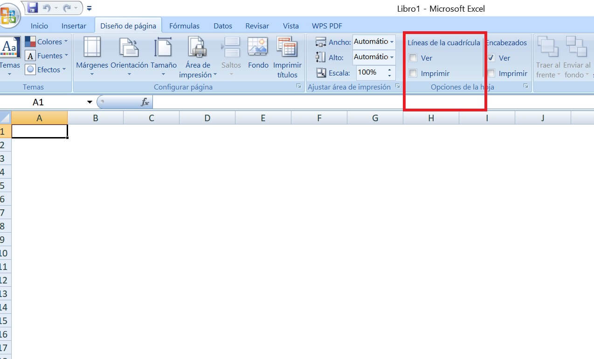Uncheck Ver under Encabezados
This screenshot has height=359, width=594.
491,58
